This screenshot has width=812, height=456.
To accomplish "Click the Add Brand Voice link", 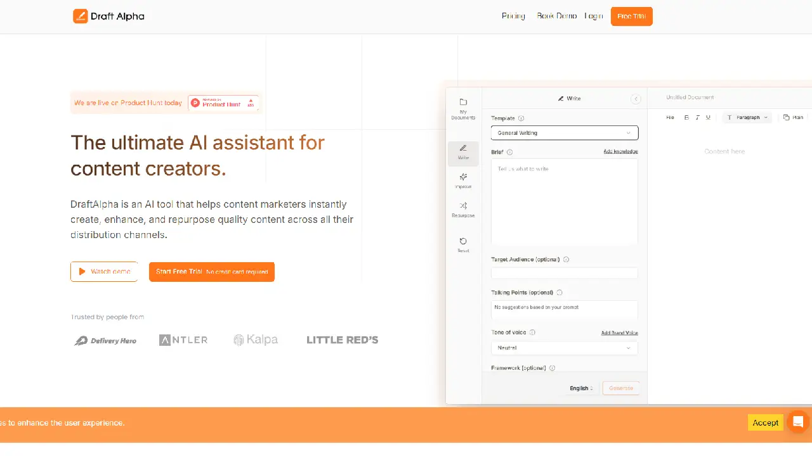I will tap(619, 332).
